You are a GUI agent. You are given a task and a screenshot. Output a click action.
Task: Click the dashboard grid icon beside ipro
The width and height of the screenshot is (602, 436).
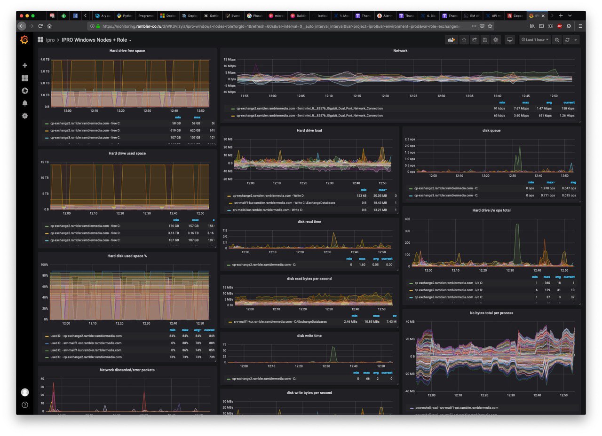pyautogui.click(x=40, y=40)
